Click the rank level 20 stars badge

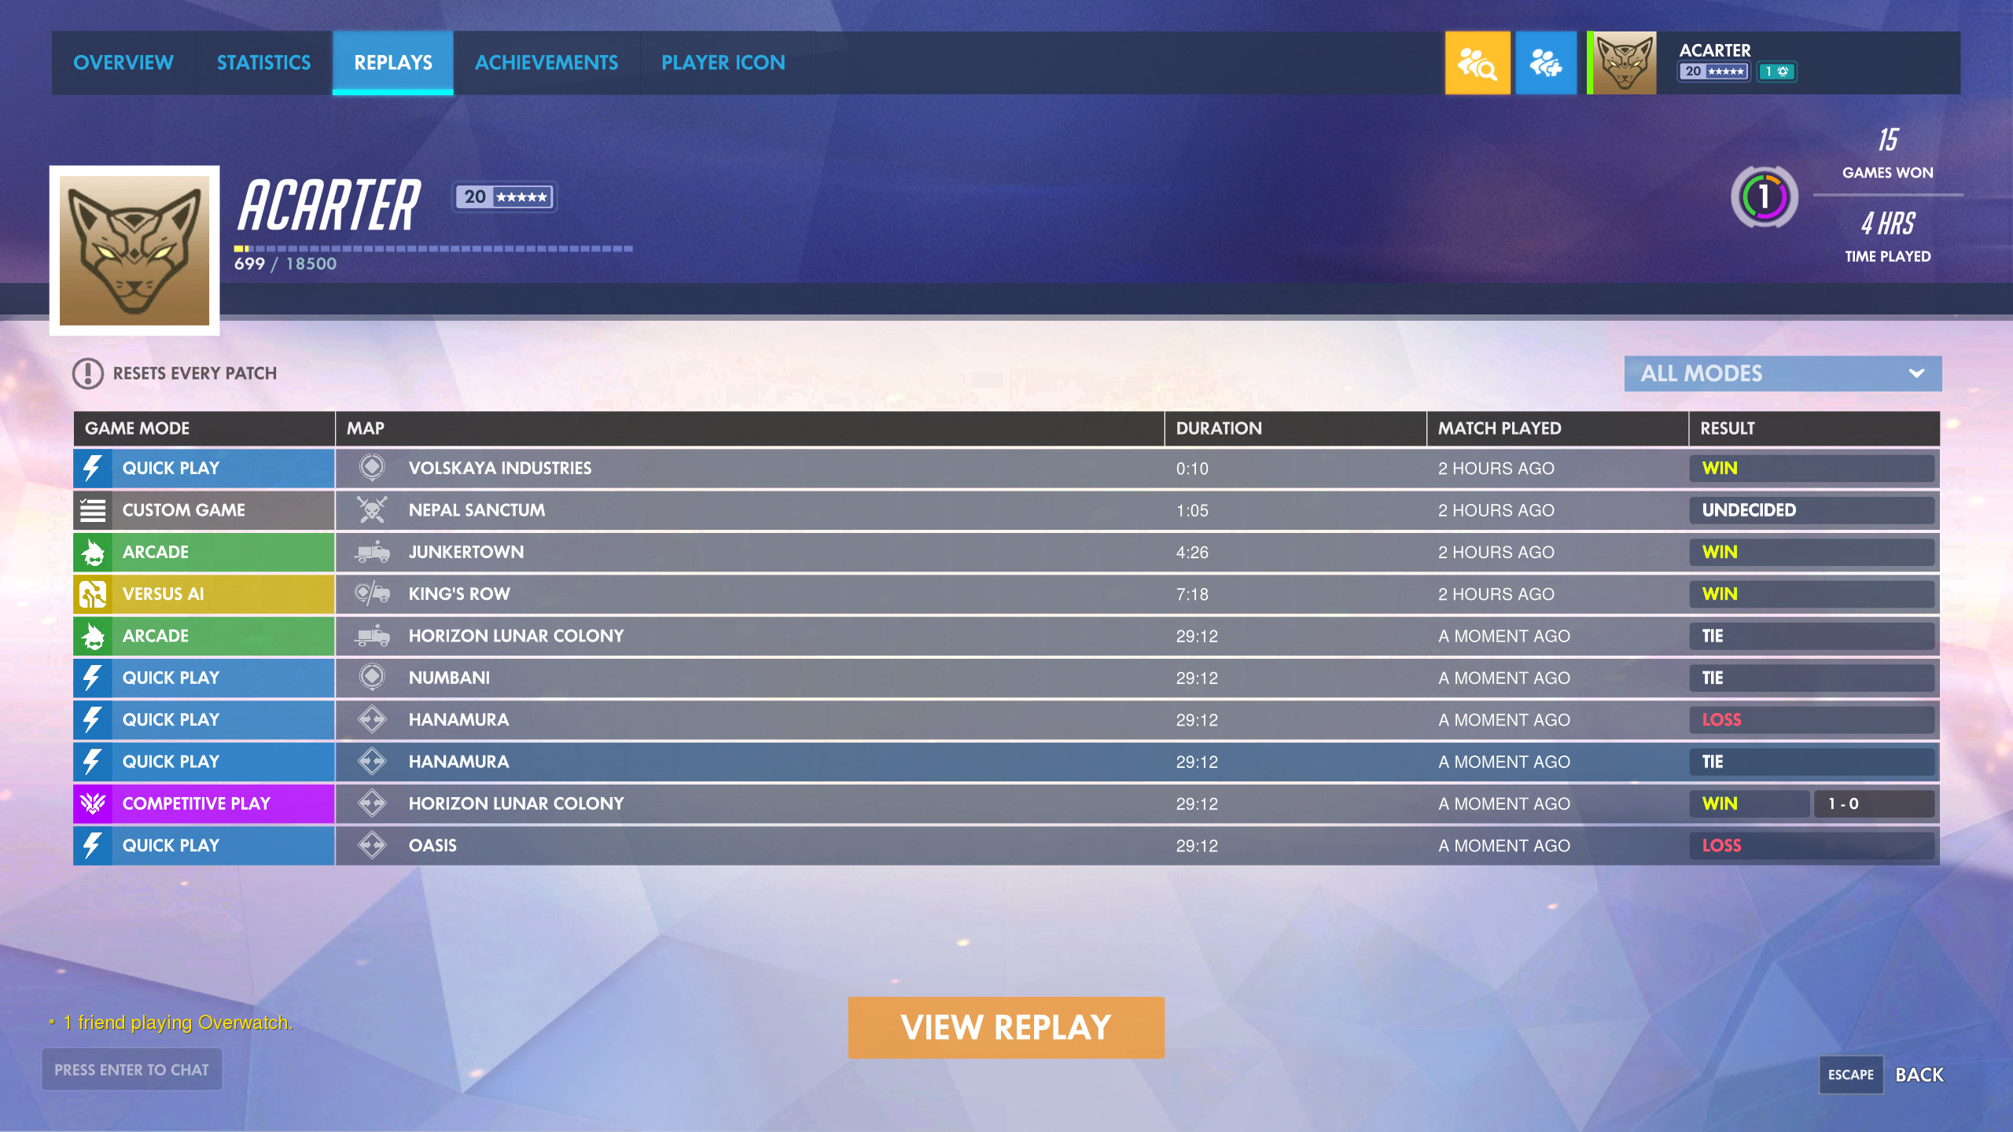503,195
